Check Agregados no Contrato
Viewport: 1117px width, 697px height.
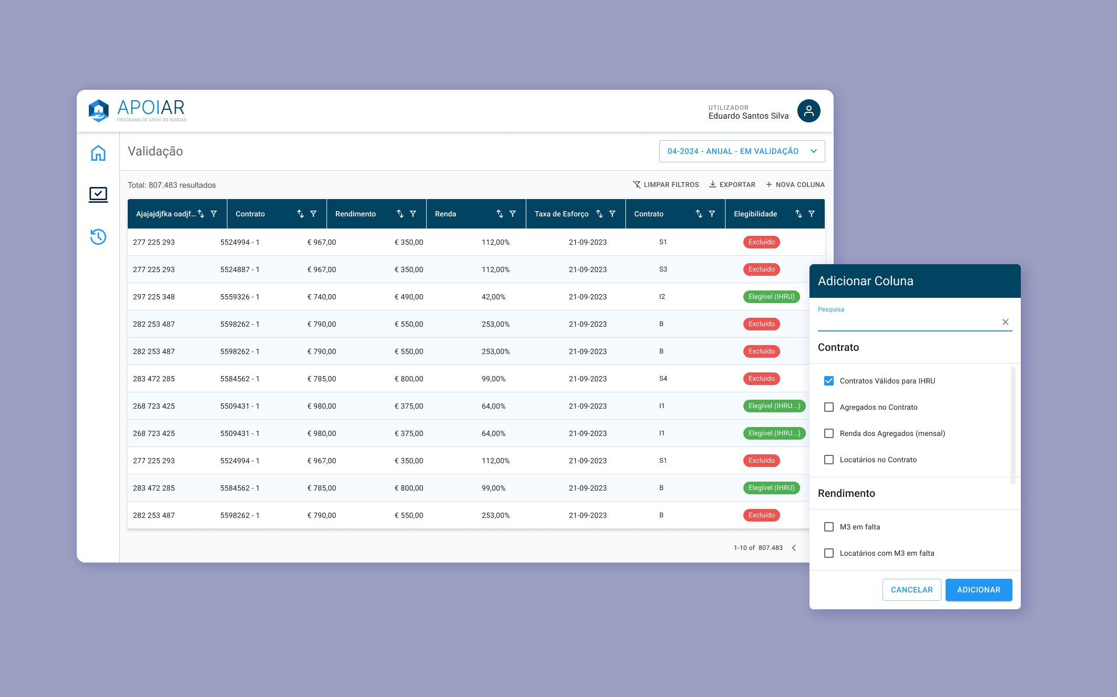pyautogui.click(x=829, y=407)
